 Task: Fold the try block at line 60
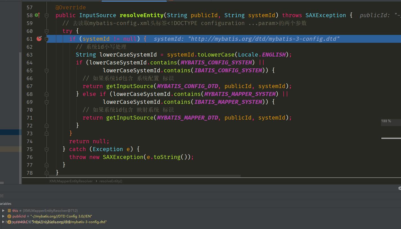(x=47, y=31)
